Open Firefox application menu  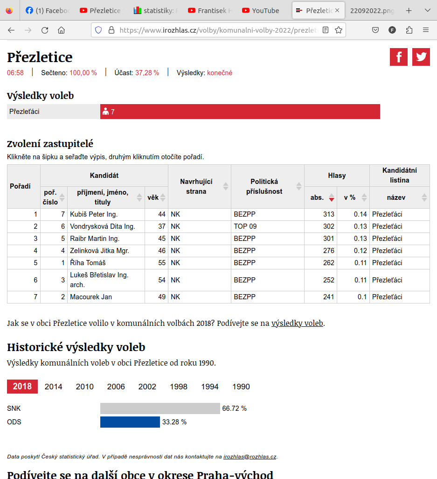(x=426, y=30)
